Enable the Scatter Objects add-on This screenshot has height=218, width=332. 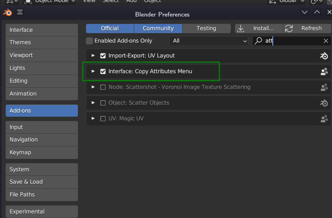click(103, 103)
